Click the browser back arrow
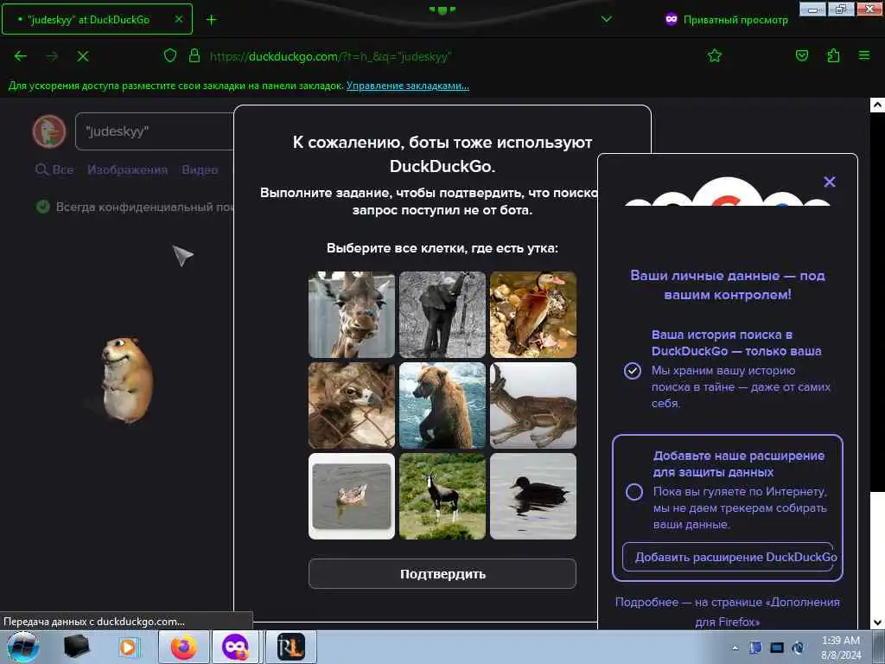This screenshot has width=885, height=664. 21,56
